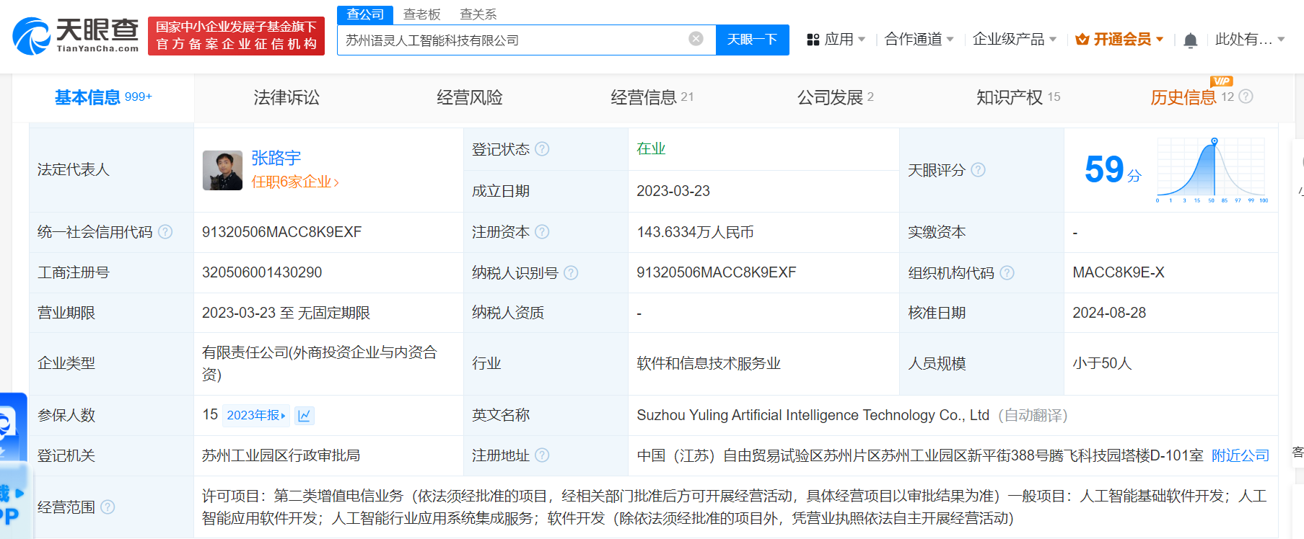This screenshot has height=539, width=1304.
Task: Open 张路宇's profile link
Action: (x=276, y=158)
